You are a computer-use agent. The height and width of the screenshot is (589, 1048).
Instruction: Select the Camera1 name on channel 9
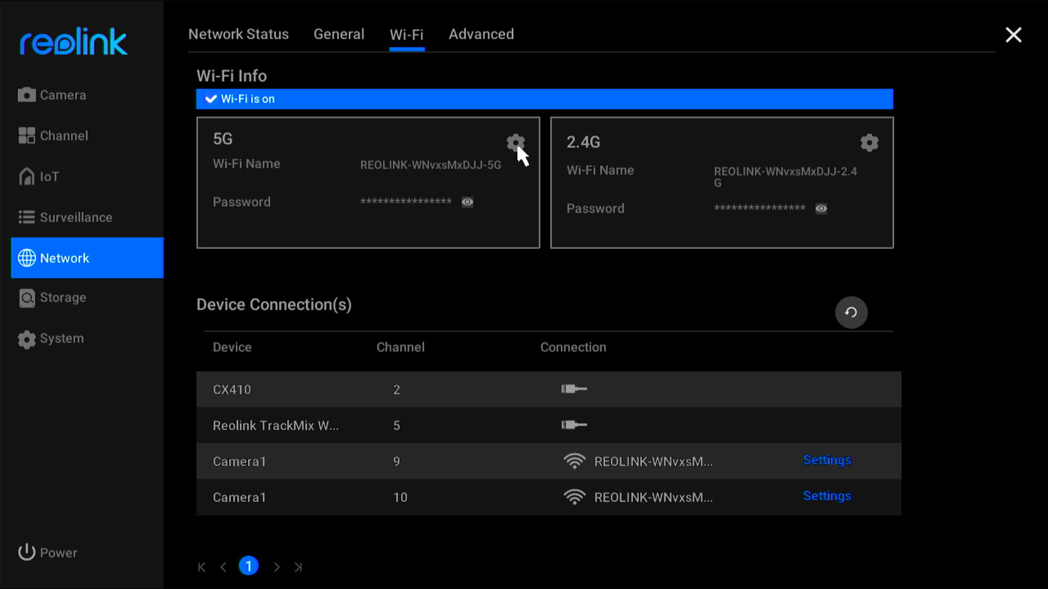pyautogui.click(x=239, y=462)
